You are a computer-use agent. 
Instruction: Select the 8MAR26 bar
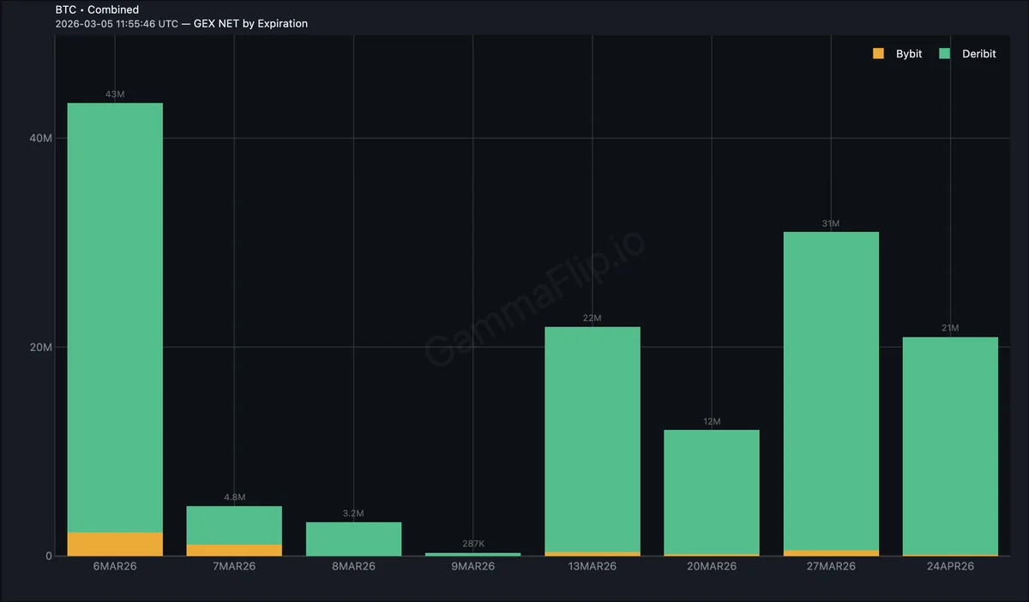(353, 539)
